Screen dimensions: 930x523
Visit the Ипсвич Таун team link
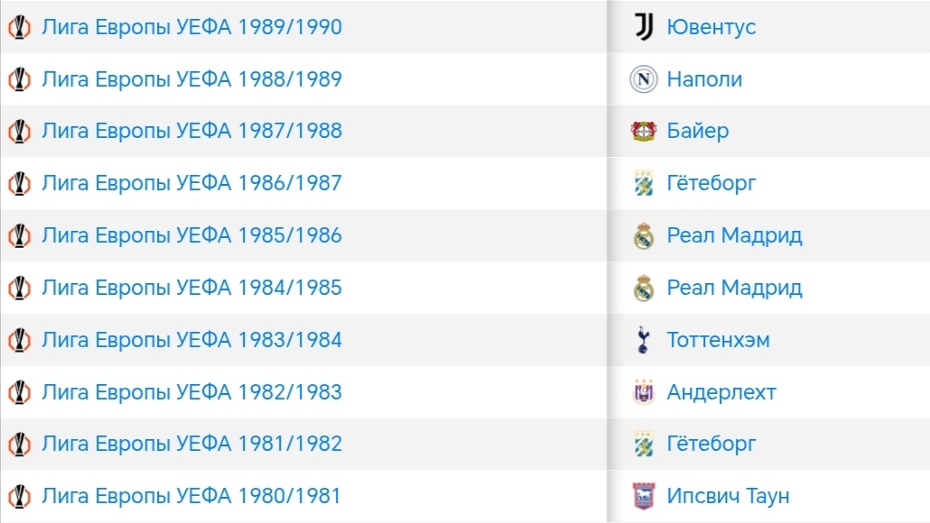coord(728,496)
